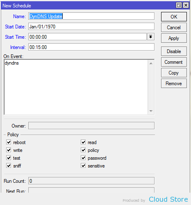191x205 pixels.
Task: Uncheck the sensitive policy checkbox
Action: pyautogui.click(x=83, y=165)
